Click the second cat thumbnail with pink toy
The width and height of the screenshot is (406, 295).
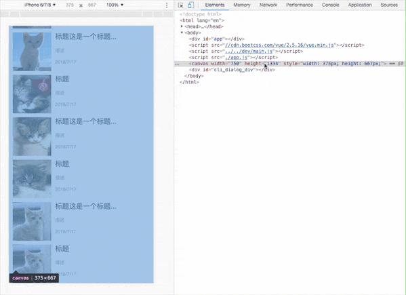coord(32,94)
